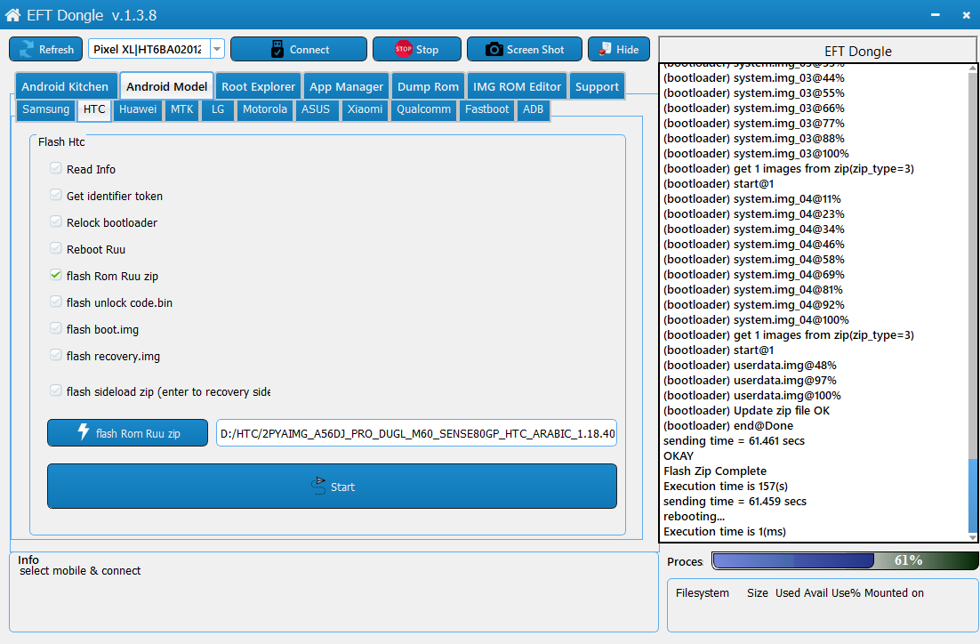Click 'Execution time is 157(s)' log line
Image resolution: width=980 pixels, height=644 pixels.
[725, 486]
